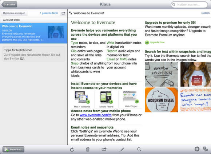This screenshot has height=154, width=211.
Task: Click the green 'Snap' keyword
Action: [75, 63]
